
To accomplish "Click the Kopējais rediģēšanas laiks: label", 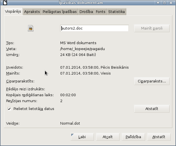I will pos(30,95).
